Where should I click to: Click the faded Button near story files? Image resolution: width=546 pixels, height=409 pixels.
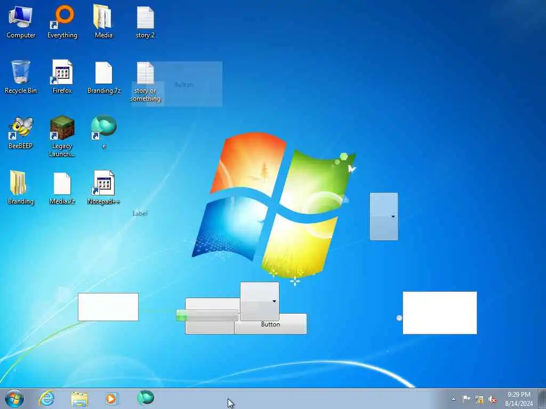[184, 84]
